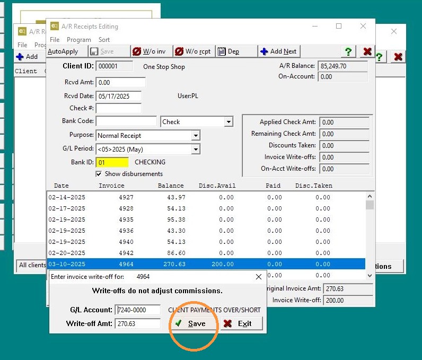The image size is (422, 360).
Task: Select invoice 4928 row
Action: click(x=206, y=208)
